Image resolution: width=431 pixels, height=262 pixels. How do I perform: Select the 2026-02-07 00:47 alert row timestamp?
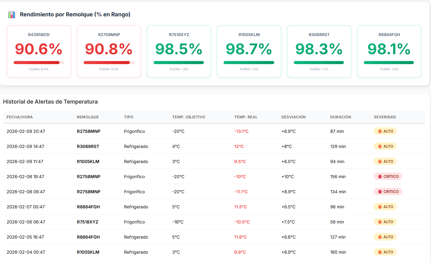pos(26,207)
